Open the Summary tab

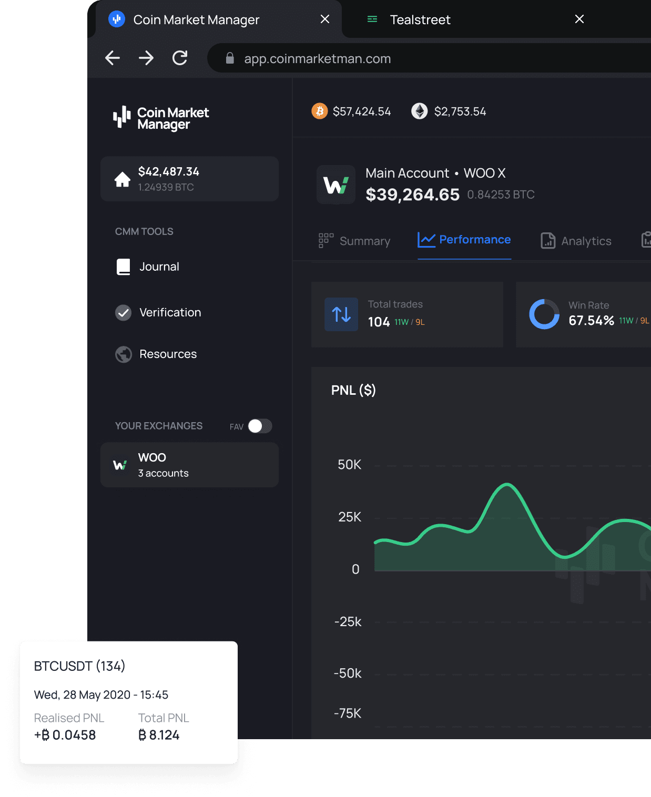click(x=354, y=241)
